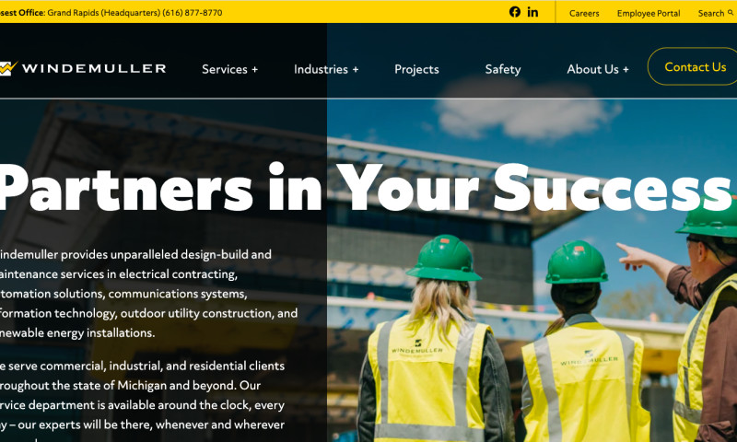Open the Projects page
737x442 pixels.
coord(416,69)
